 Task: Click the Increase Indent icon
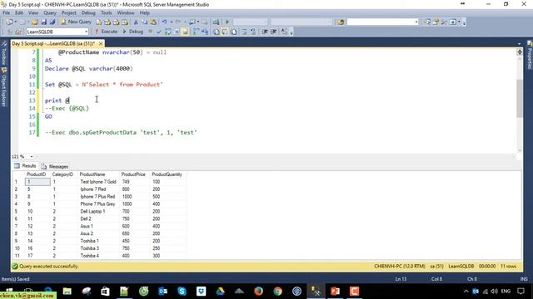point(274,32)
